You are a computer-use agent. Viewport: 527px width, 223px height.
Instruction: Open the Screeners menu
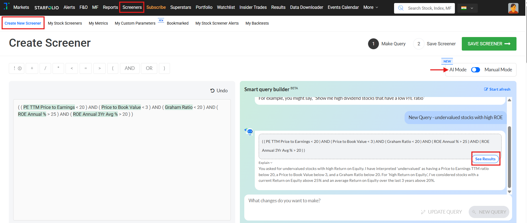pyautogui.click(x=132, y=7)
